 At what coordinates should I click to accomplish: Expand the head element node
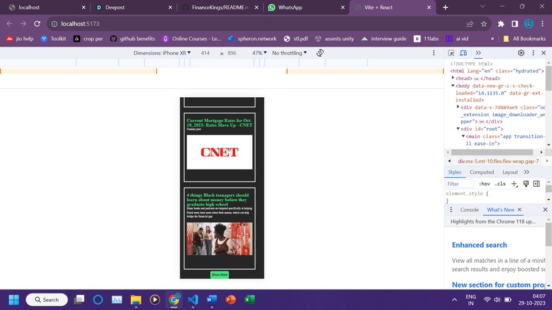[x=453, y=78]
